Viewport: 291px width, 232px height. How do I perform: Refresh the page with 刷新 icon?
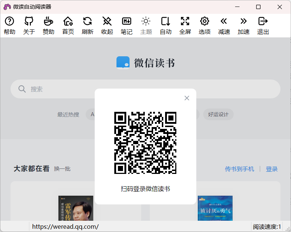(87, 25)
